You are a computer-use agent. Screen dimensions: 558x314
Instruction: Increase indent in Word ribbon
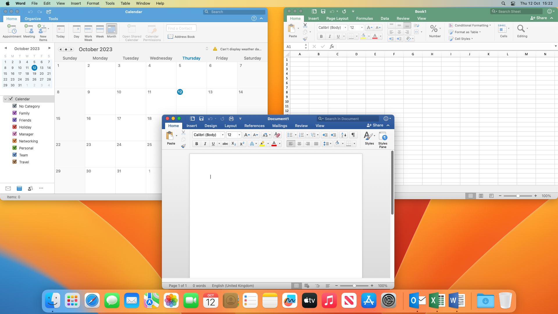coord(334,135)
